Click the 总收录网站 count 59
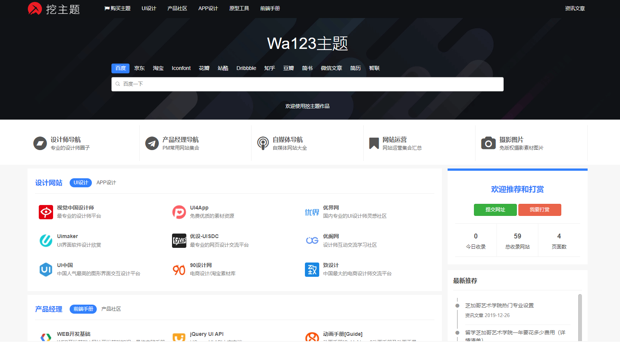620x343 pixels. pos(517,236)
